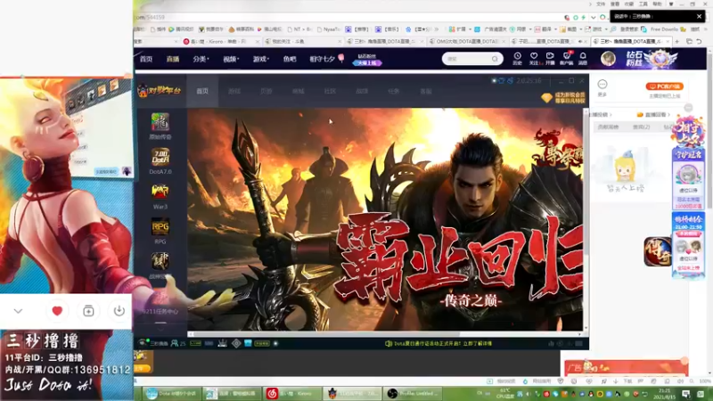Open the Dota taskbar window item
Viewport: 713px width, 401px height.
[x=171, y=393]
